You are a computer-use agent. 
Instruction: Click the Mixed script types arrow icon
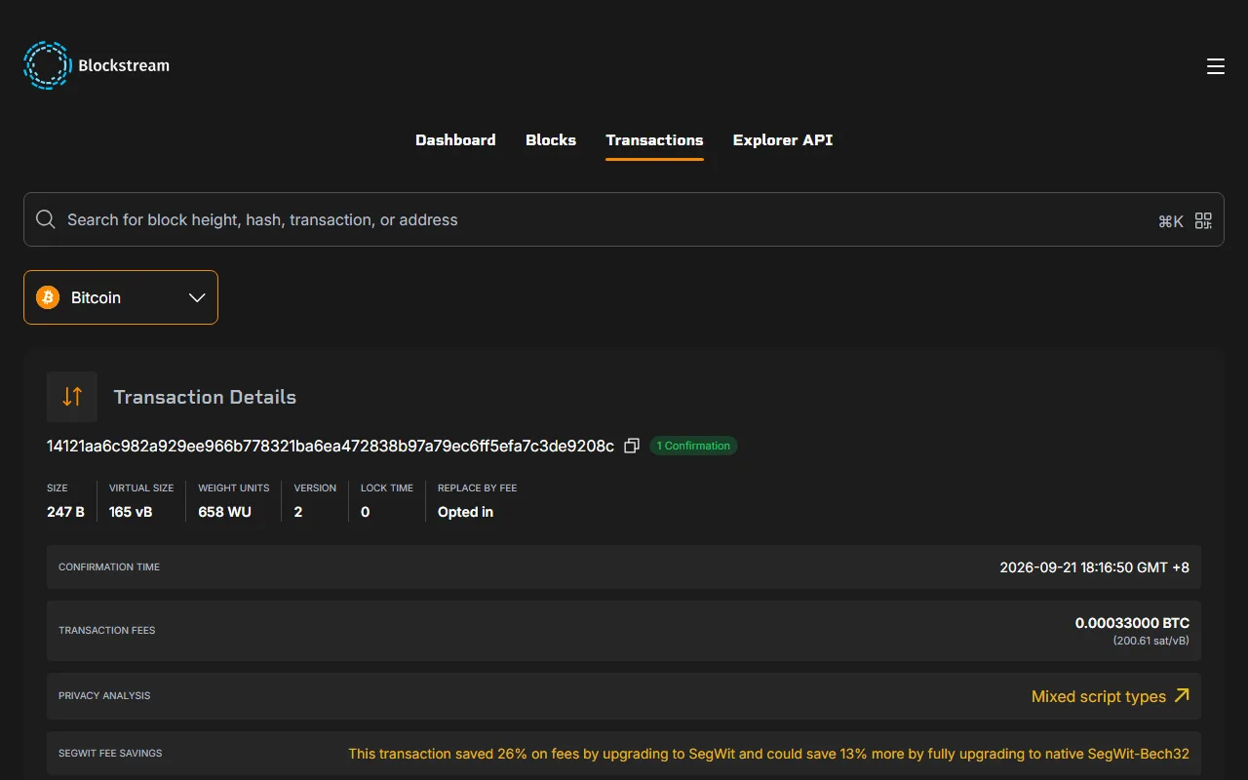(1182, 695)
